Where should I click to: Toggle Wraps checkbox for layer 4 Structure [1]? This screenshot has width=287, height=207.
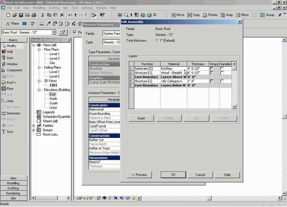pos(212,81)
